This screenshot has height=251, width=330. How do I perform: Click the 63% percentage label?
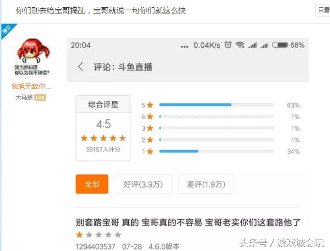click(x=293, y=105)
